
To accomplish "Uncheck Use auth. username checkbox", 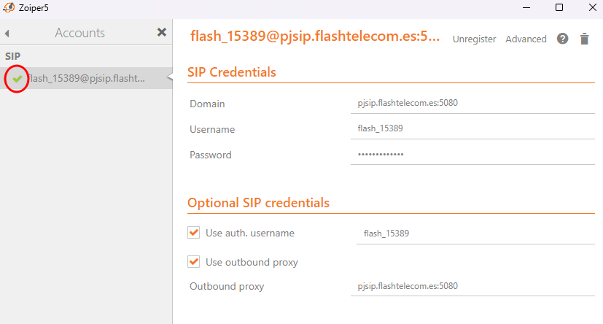I will point(194,233).
